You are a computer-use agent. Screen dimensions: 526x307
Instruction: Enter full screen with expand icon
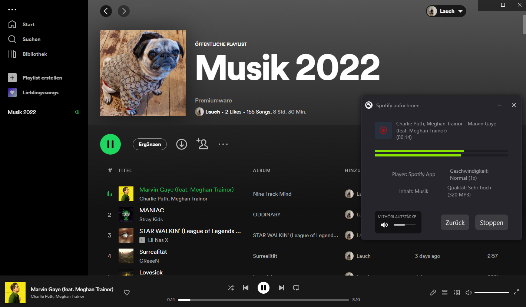tap(516, 292)
